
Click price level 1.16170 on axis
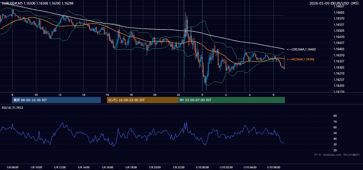339,92
